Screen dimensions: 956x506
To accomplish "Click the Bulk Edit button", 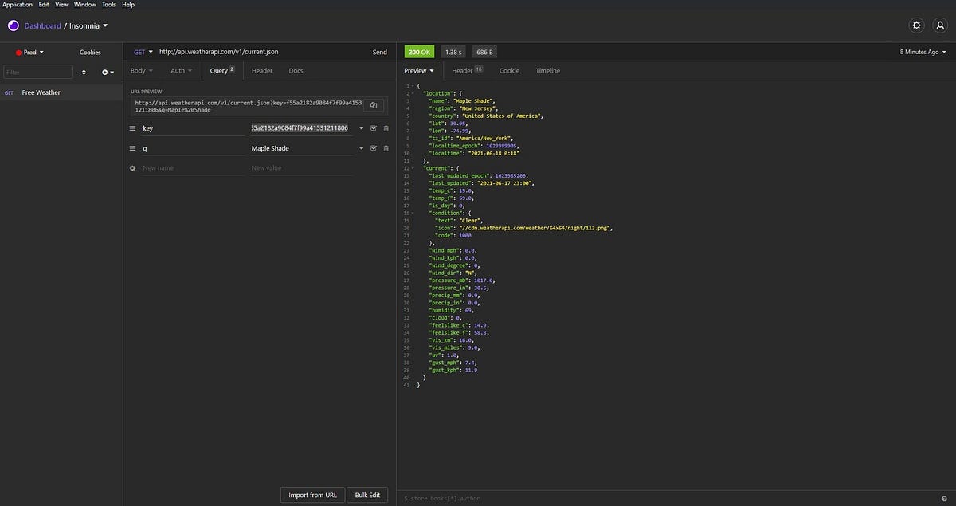I will (368, 495).
